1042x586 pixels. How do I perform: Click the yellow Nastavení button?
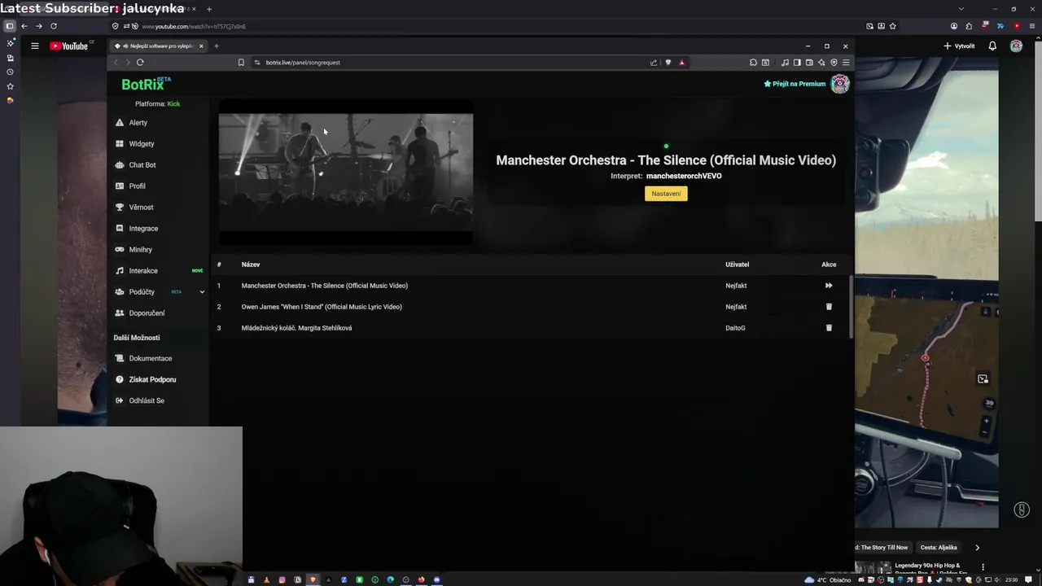point(666,194)
